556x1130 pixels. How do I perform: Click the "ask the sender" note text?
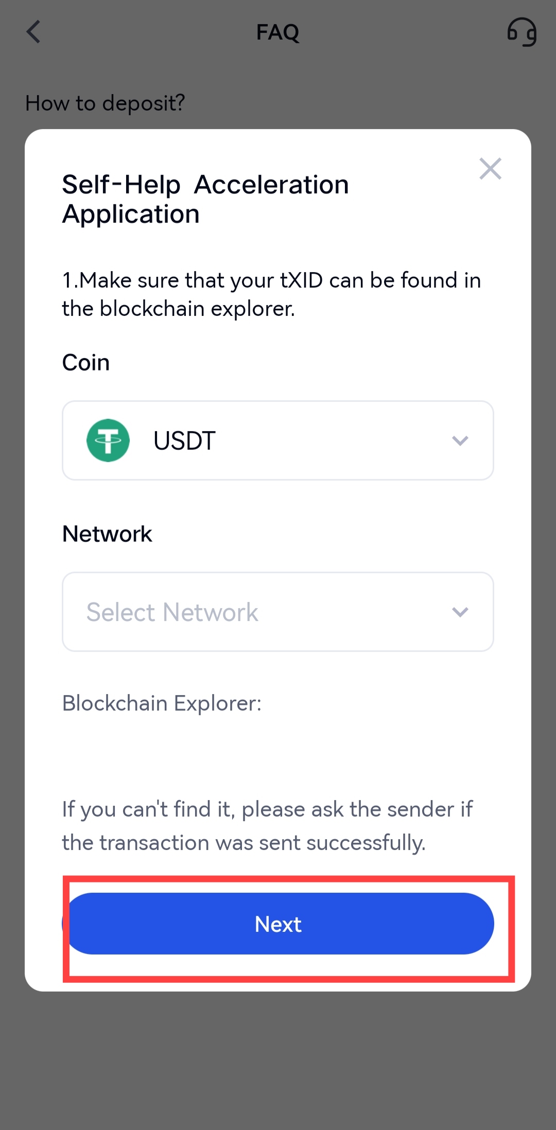[x=267, y=825]
